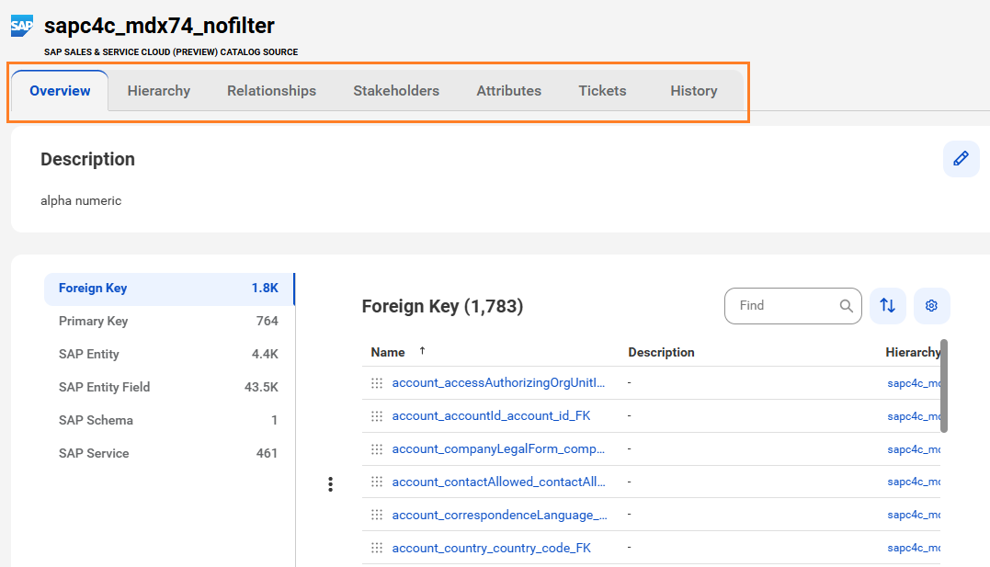Open the table settings gear icon

click(931, 306)
